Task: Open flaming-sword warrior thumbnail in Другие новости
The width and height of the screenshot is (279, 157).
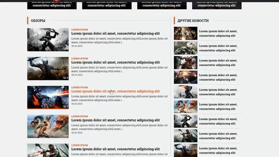Action: [186, 92]
